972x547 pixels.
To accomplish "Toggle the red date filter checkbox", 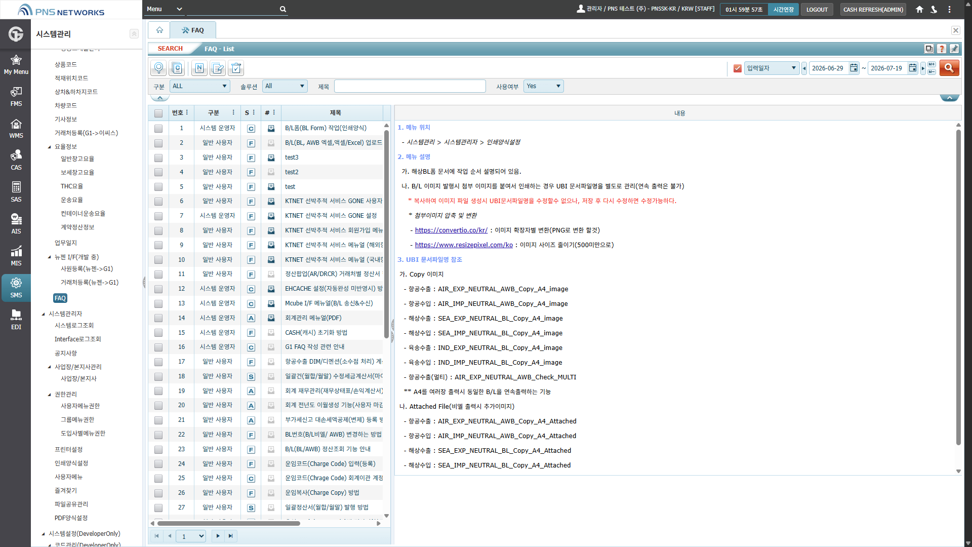I will coord(738,68).
